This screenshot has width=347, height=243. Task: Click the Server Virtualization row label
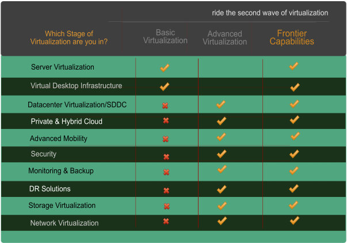(63, 67)
